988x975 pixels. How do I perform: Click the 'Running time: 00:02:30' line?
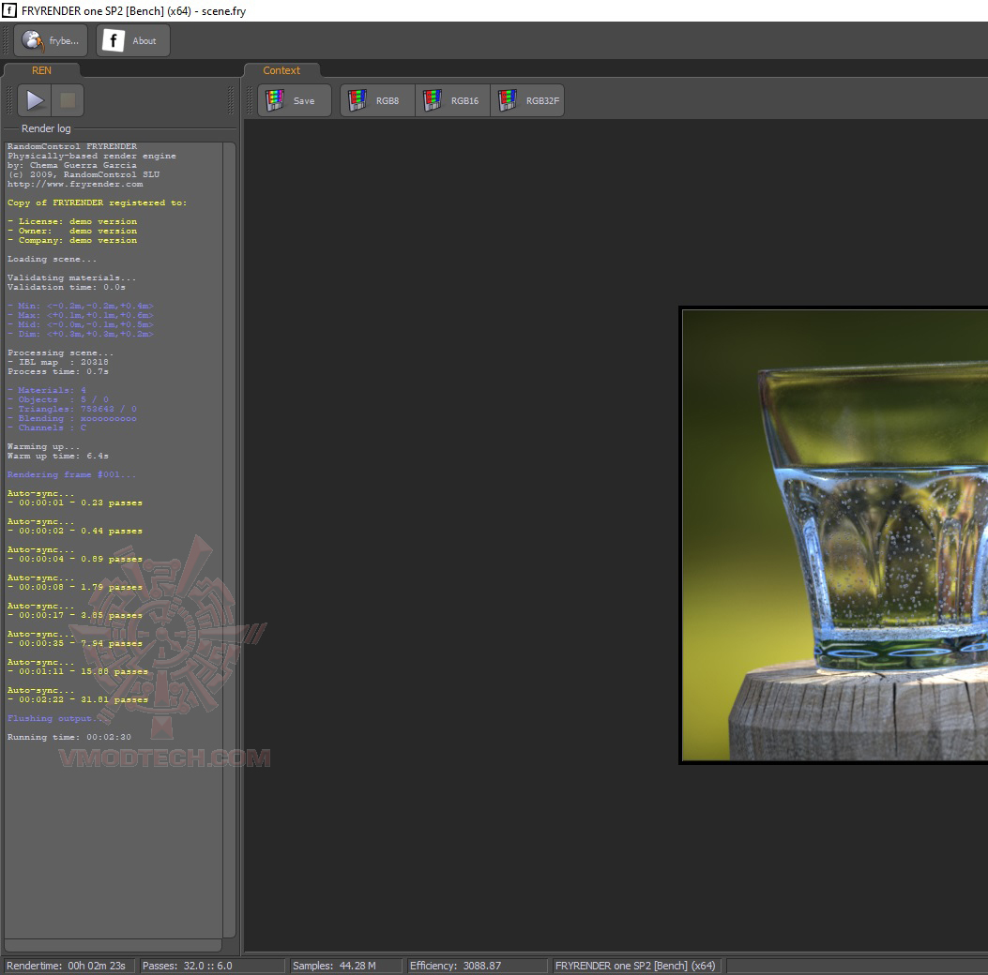tap(69, 737)
